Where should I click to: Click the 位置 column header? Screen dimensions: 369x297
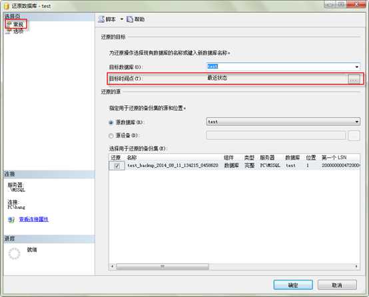(x=311, y=157)
